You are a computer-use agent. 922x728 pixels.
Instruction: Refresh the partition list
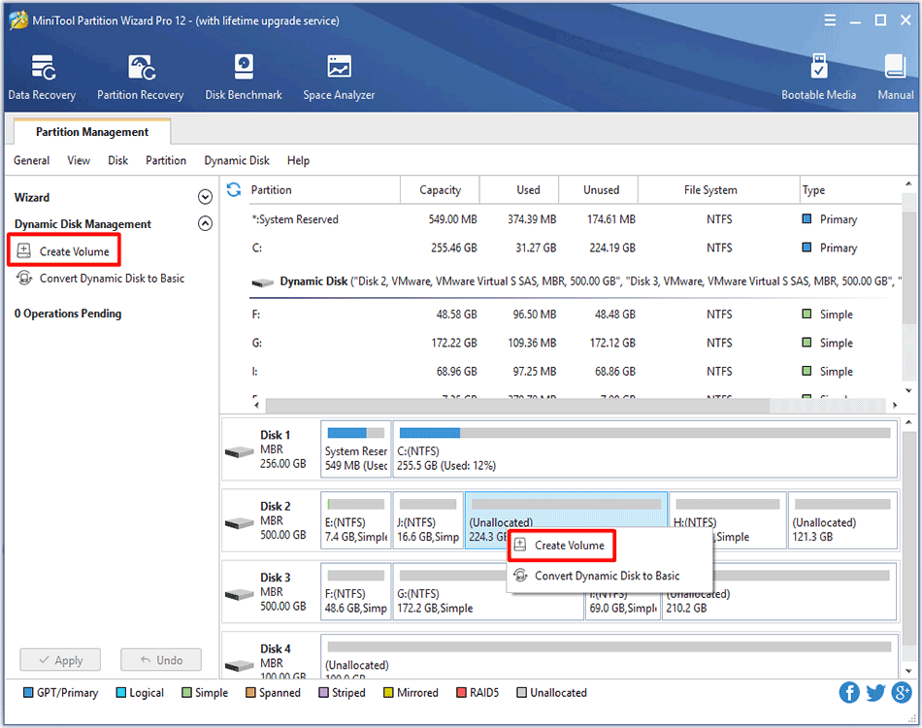[x=233, y=189]
